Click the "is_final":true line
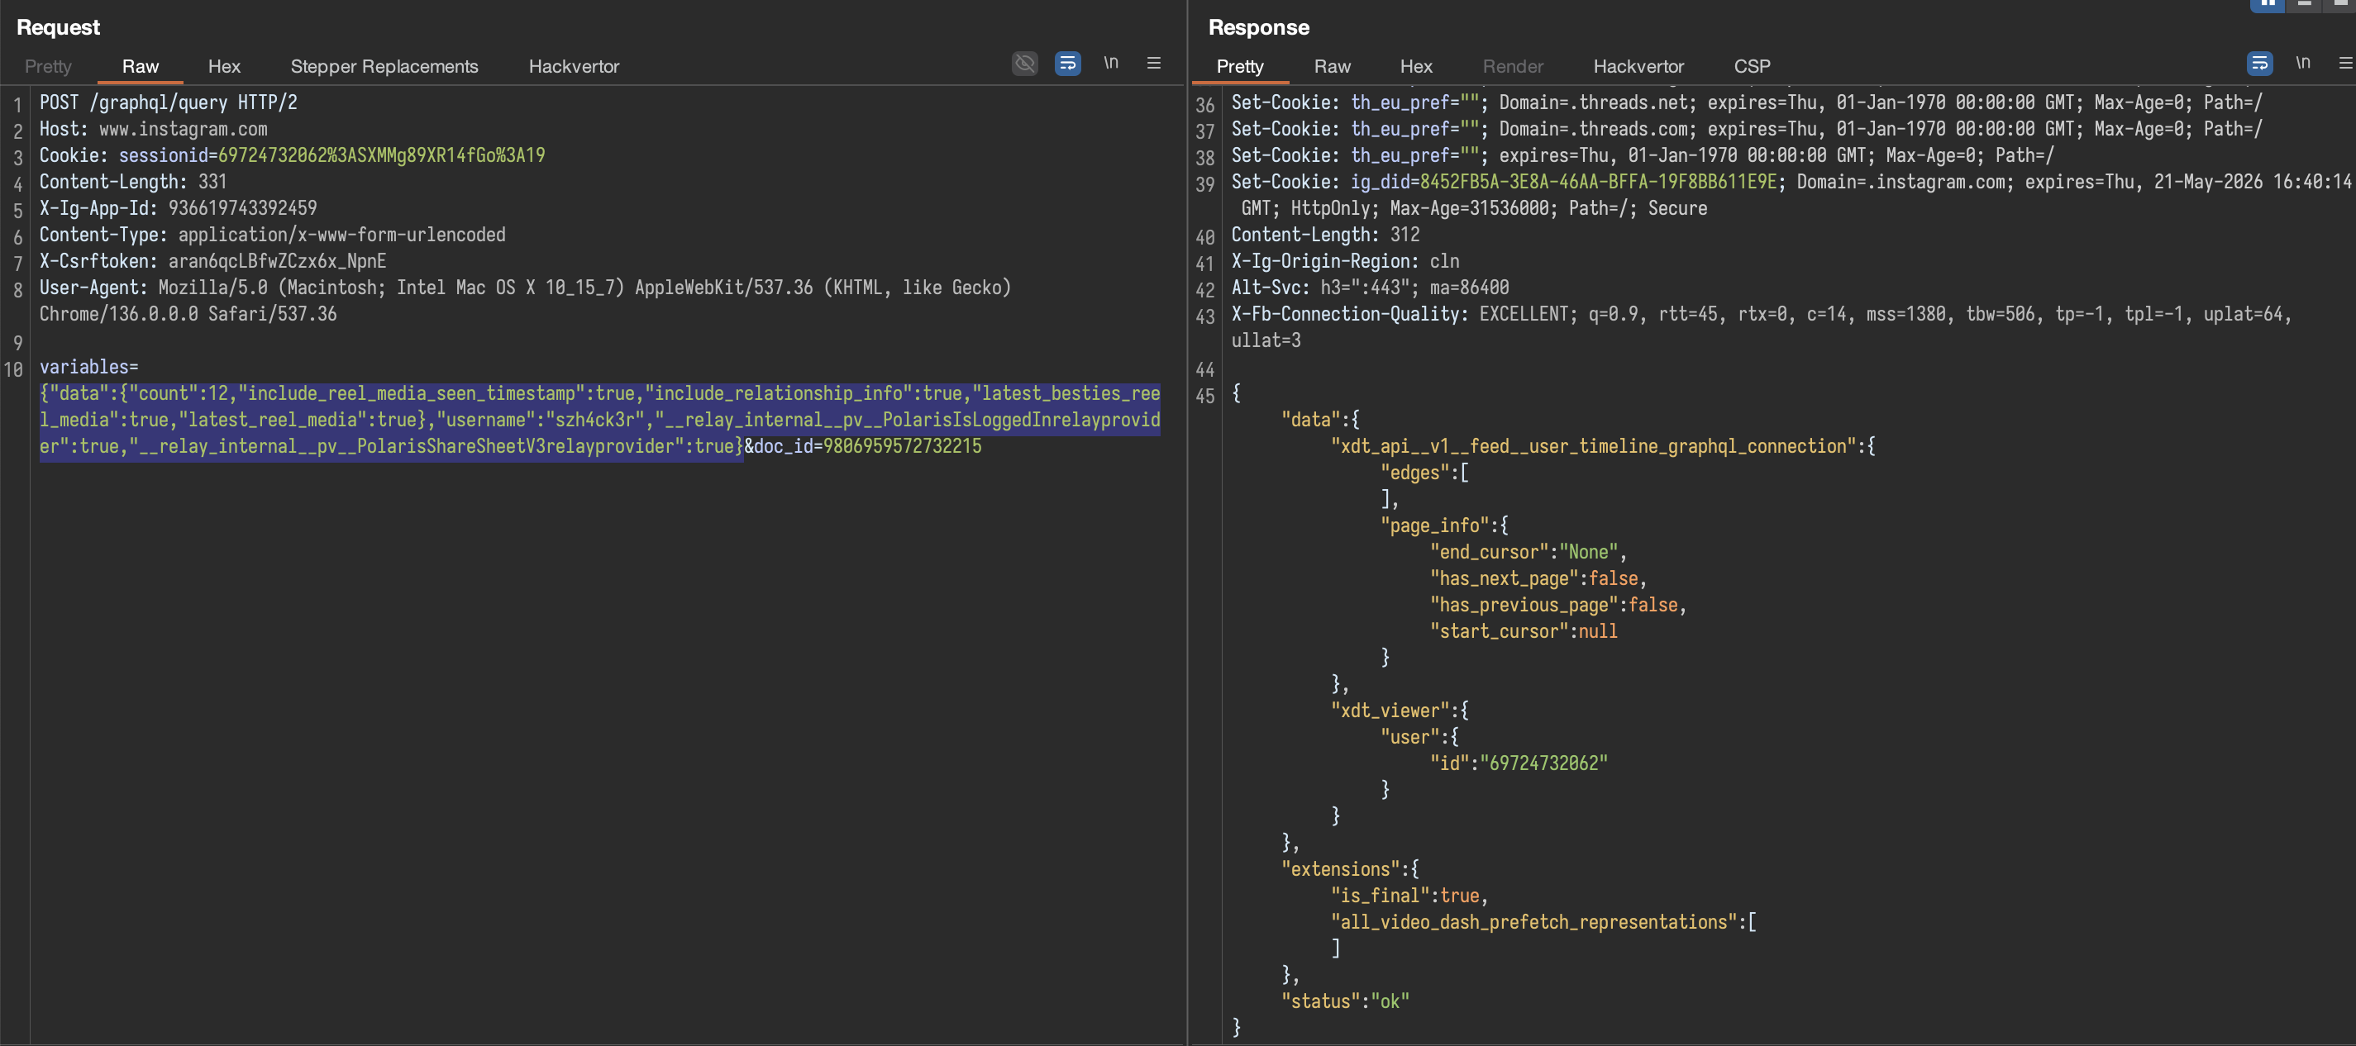The height and width of the screenshot is (1046, 2356). pos(1409,897)
